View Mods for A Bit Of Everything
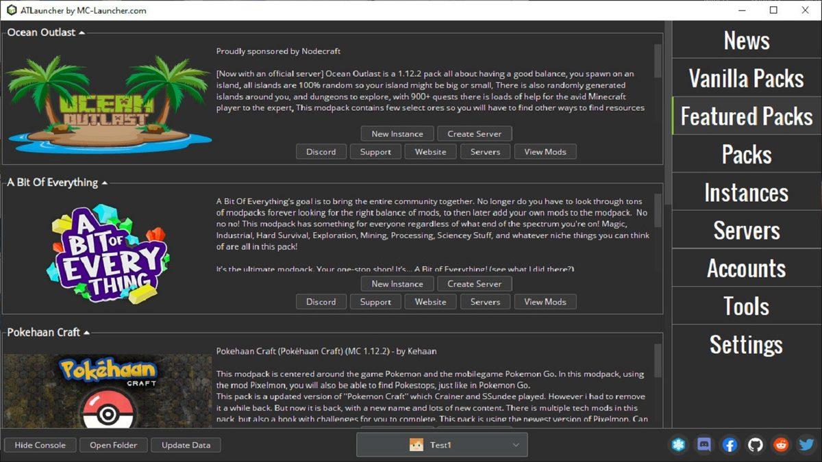This screenshot has width=822, height=462. point(545,301)
